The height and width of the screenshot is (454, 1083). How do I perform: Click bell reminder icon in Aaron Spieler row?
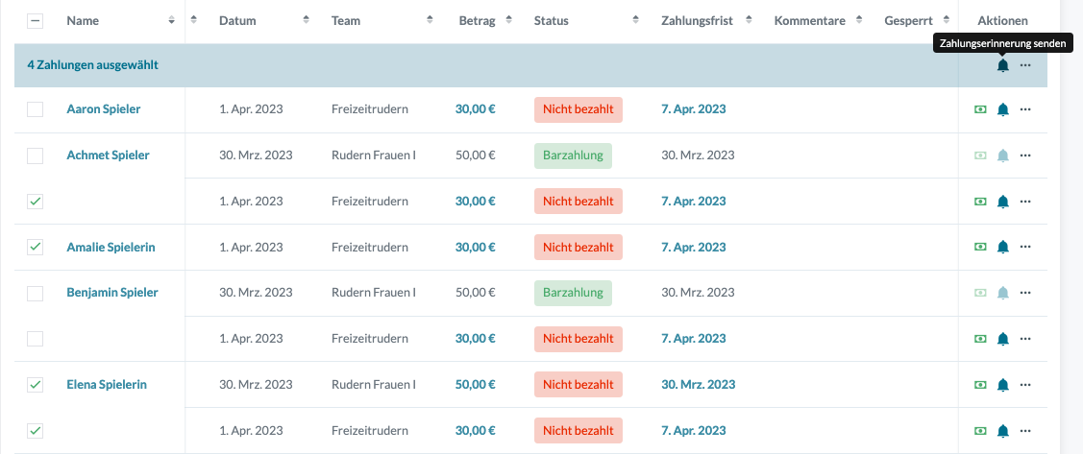pyautogui.click(x=1002, y=109)
